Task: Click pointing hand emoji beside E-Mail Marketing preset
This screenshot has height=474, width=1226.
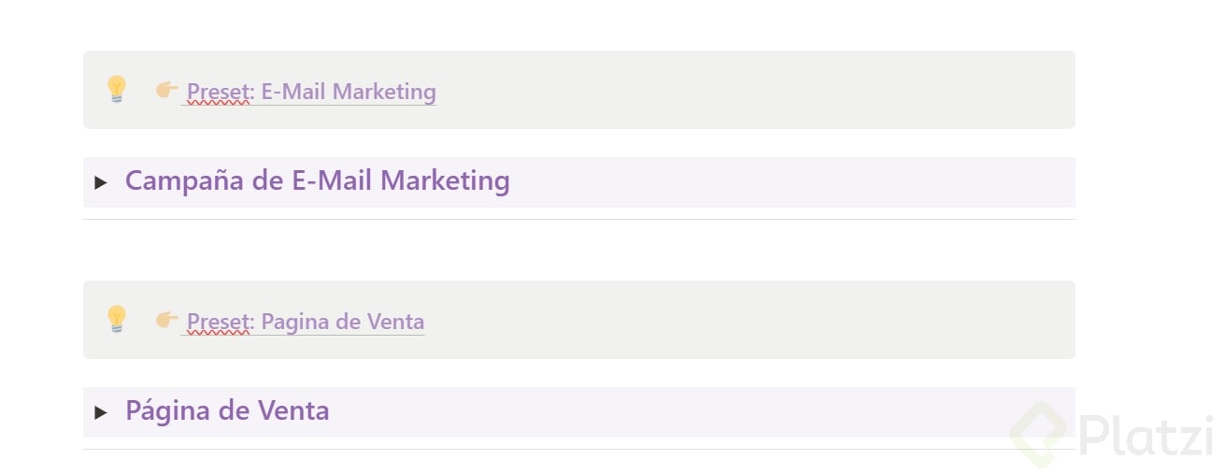Action: pyautogui.click(x=166, y=90)
